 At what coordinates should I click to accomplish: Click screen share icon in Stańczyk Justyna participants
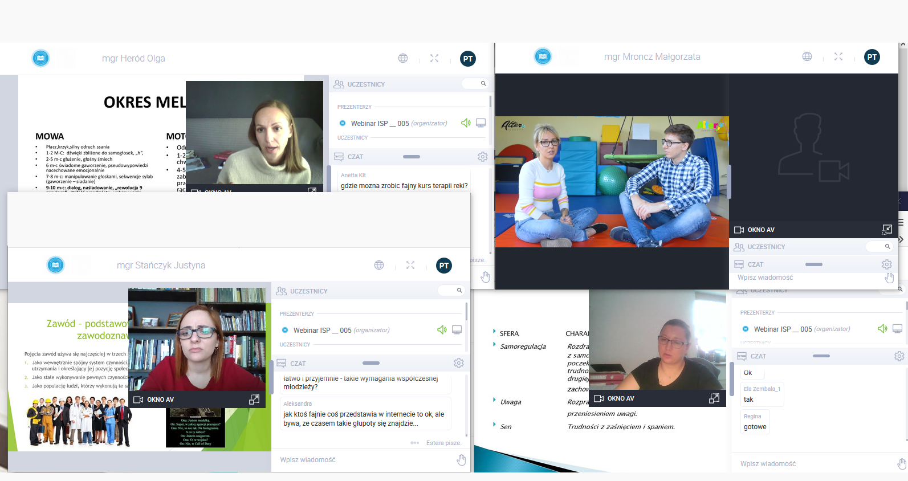tap(457, 330)
